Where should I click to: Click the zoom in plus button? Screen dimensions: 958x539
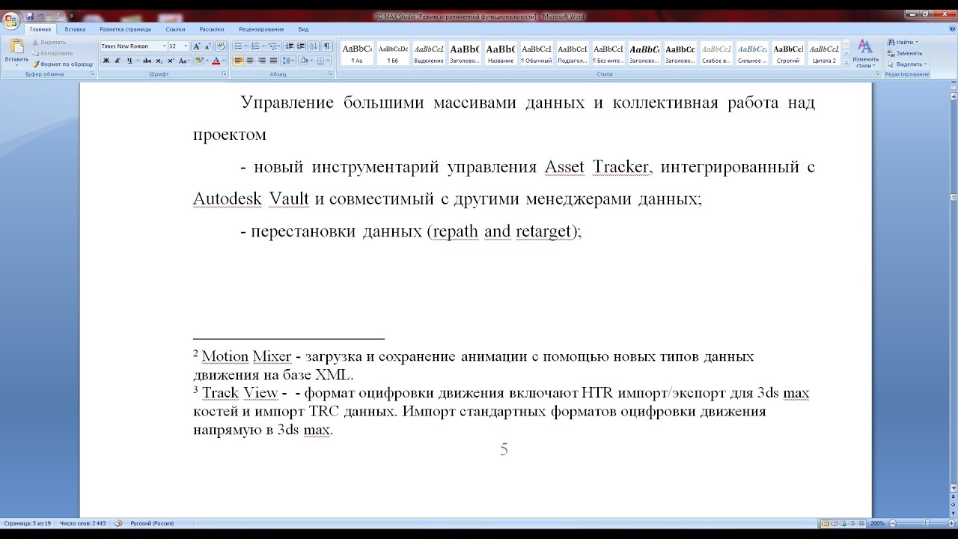coord(952,523)
